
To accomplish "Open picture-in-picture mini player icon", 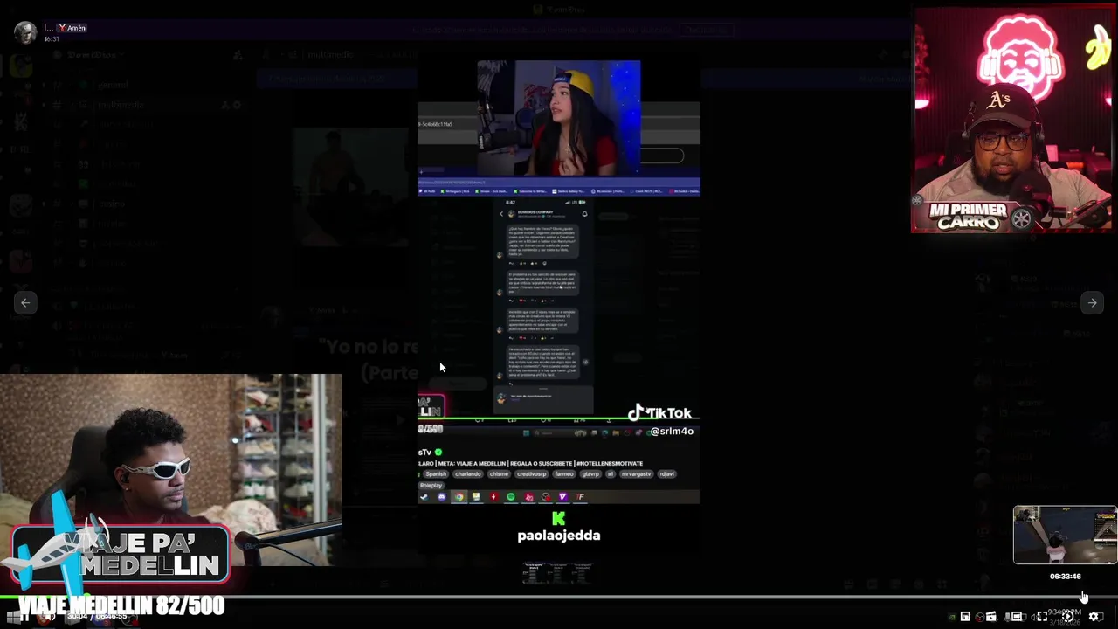I will [965, 616].
